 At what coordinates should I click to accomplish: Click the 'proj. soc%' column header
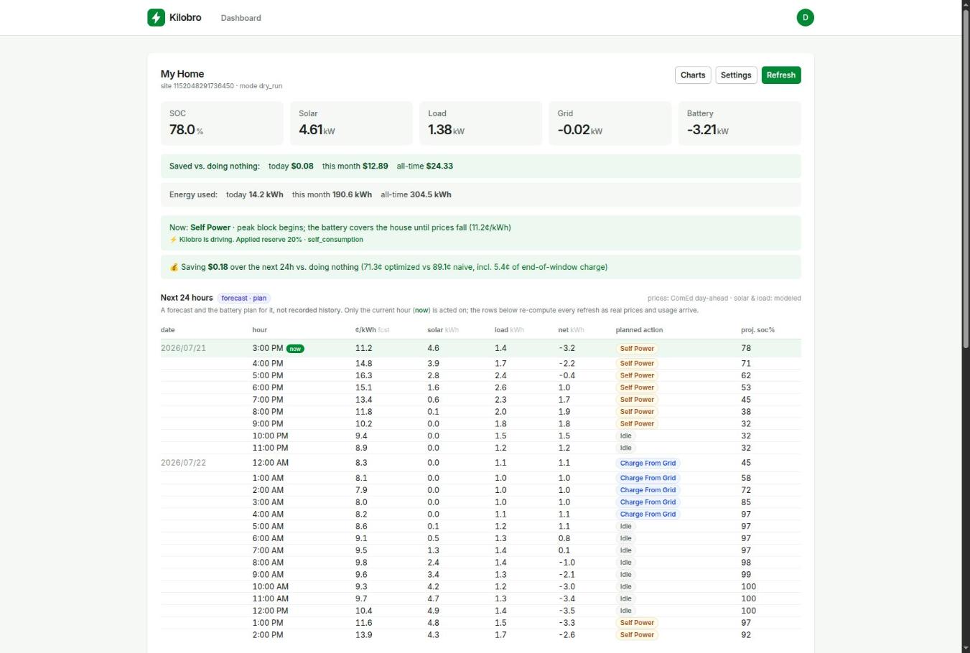coord(757,330)
